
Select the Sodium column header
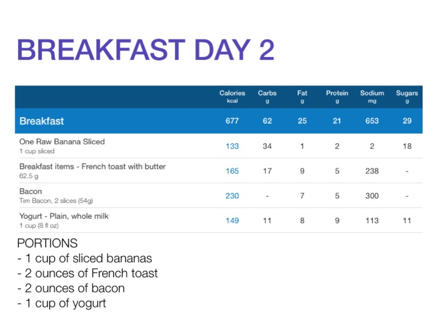(372, 96)
